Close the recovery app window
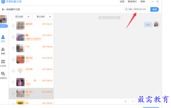Screen dimensions: 171x108 click(x=158, y=2)
